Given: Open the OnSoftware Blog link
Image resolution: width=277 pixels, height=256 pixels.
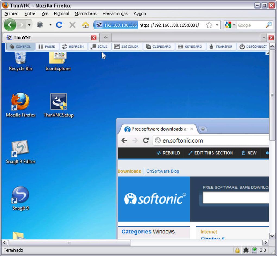Looking at the screenshot, I should pos(163,171).
